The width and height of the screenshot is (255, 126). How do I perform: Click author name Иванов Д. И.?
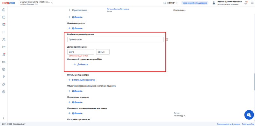click(x=180, y=116)
